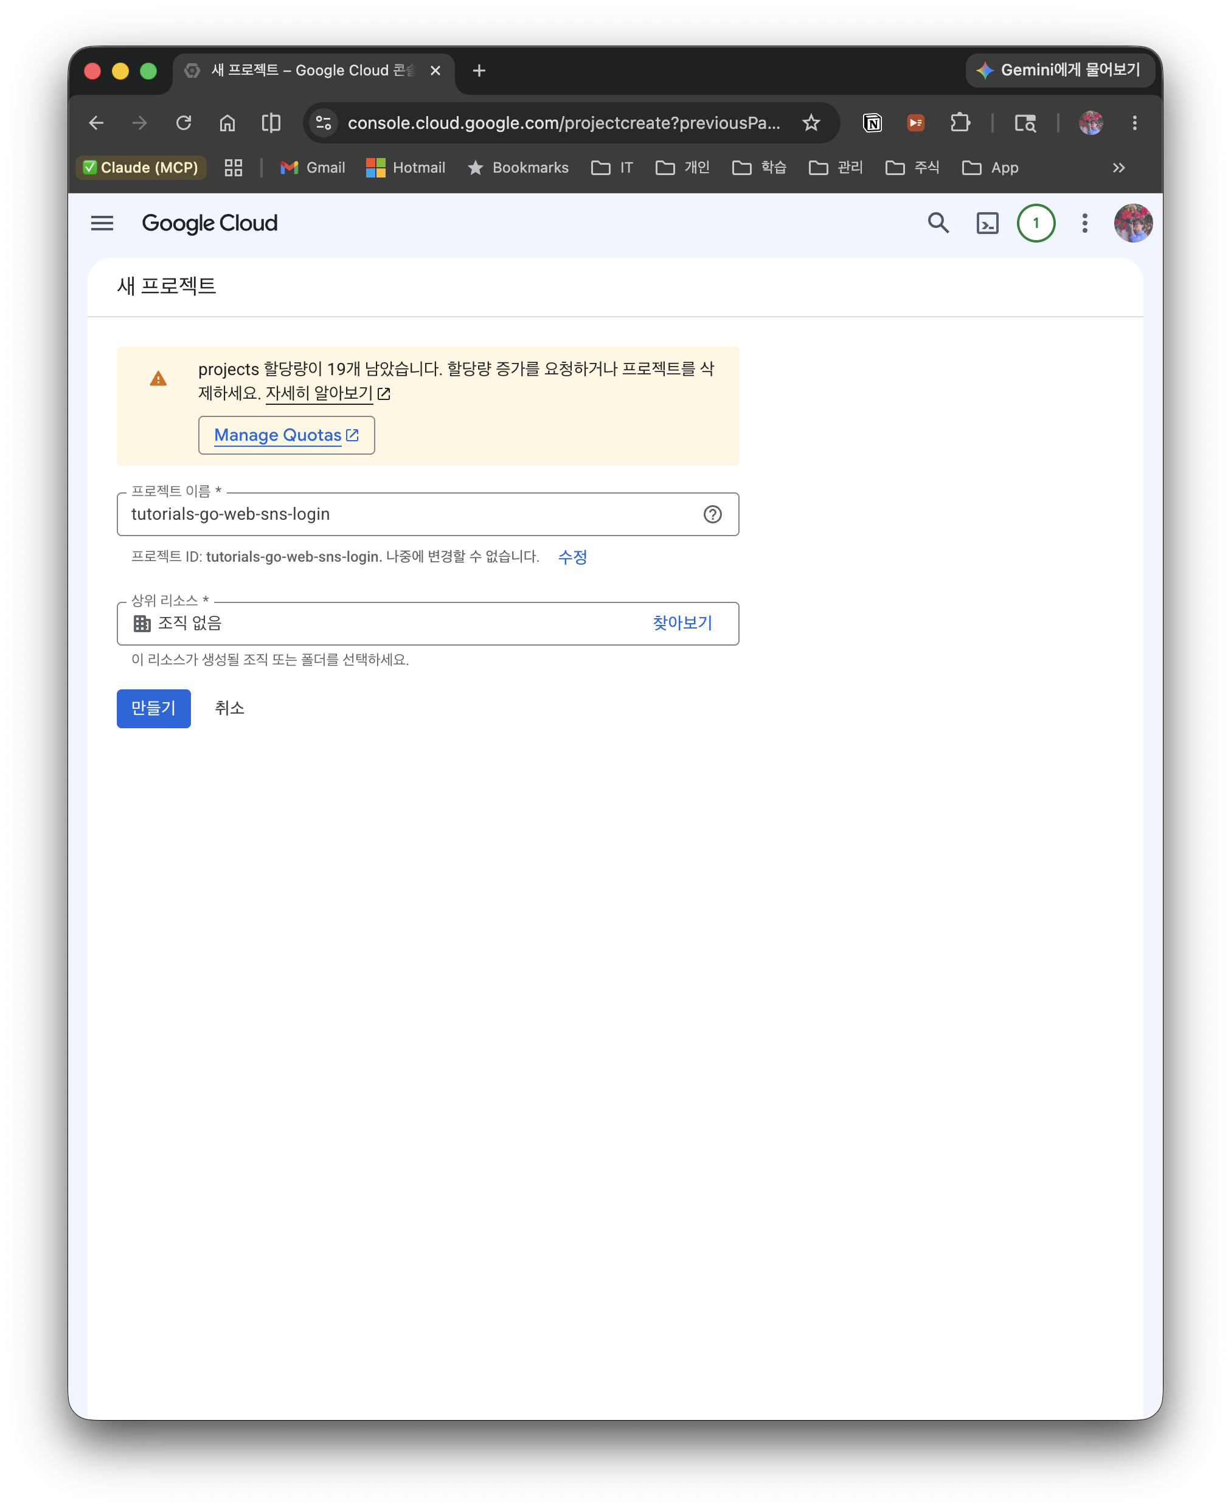Open the browser profile avatar
This screenshot has height=1510, width=1231.
[1091, 123]
